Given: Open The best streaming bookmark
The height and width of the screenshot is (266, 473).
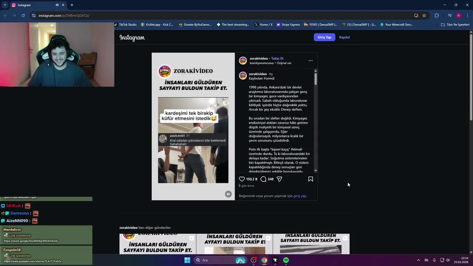Looking at the screenshot, I should pos(233,25).
